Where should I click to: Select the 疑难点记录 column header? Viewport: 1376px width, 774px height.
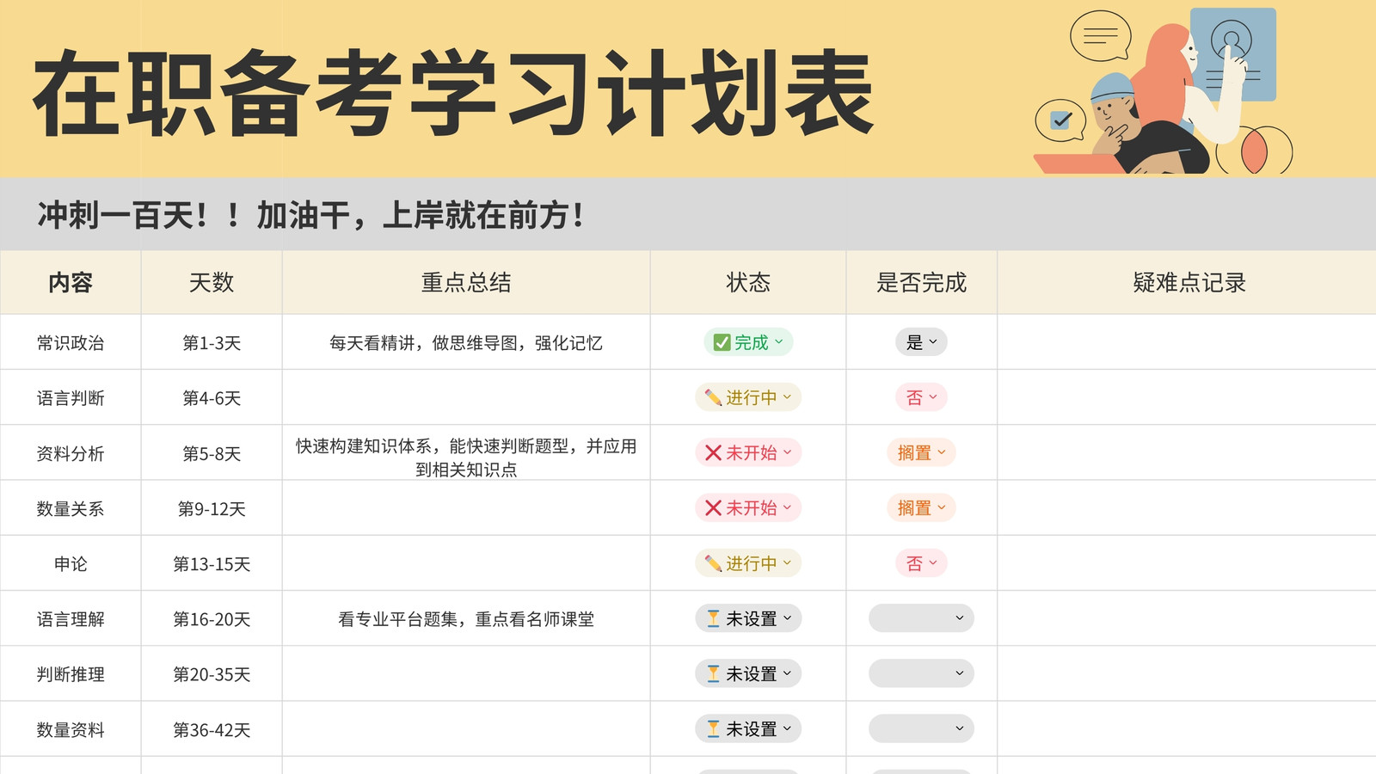point(1189,283)
